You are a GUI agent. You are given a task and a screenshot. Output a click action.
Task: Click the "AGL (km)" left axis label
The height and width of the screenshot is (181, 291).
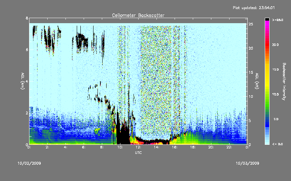23,81
